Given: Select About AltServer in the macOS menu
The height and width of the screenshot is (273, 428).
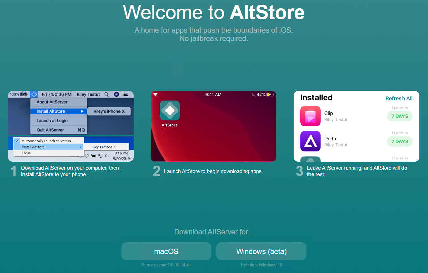Looking at the screenshot, I should coord(59,102).
